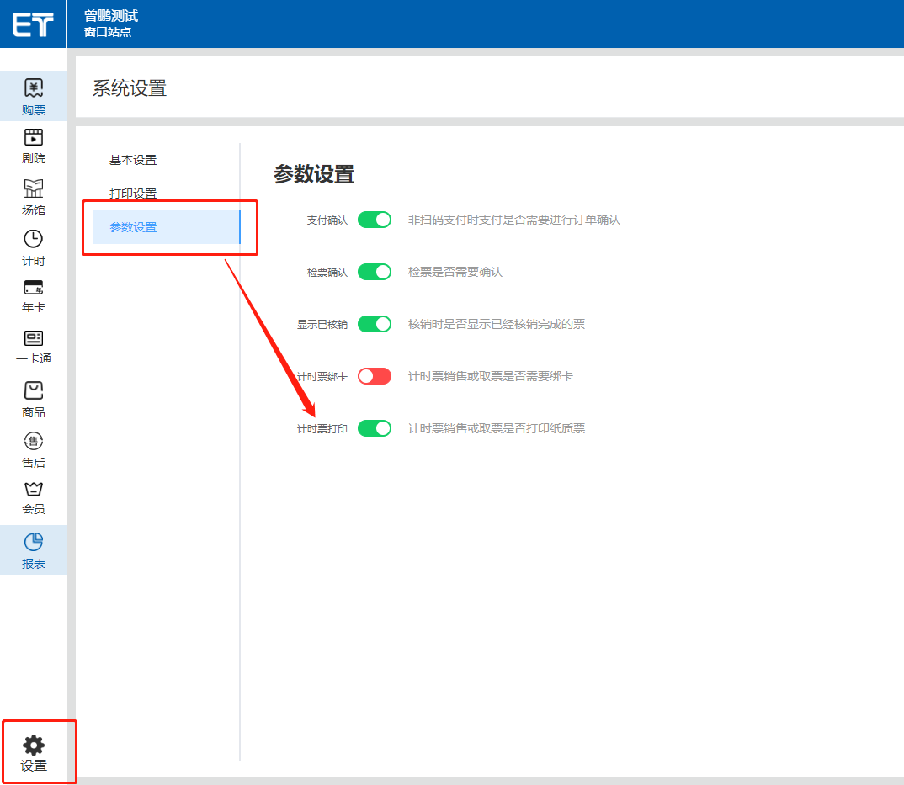Open the 场馆 venue sidebar icon
904x785 pixels.
click(x=34, y=188)
